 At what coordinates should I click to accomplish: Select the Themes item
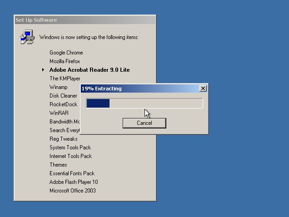coord(58,165)
